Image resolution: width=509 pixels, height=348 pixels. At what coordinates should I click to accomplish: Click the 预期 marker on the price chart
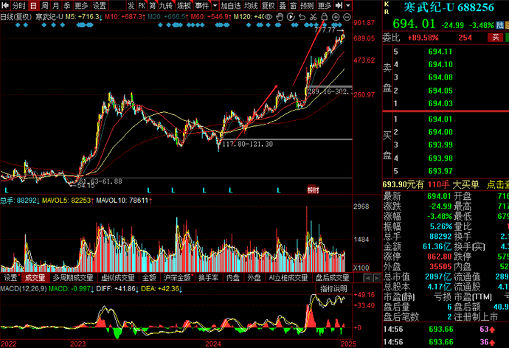click(x=312, y=190)
